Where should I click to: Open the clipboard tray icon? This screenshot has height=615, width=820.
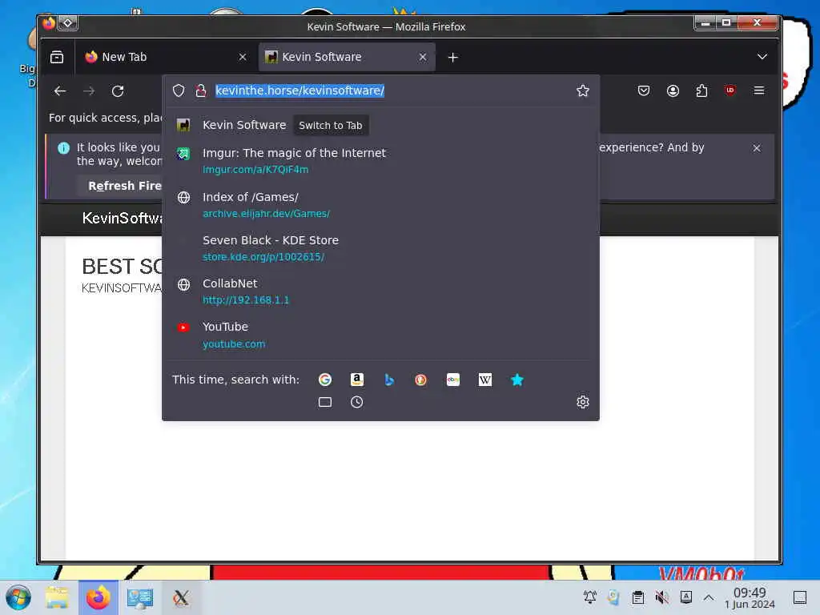click(x=638, y=597)
